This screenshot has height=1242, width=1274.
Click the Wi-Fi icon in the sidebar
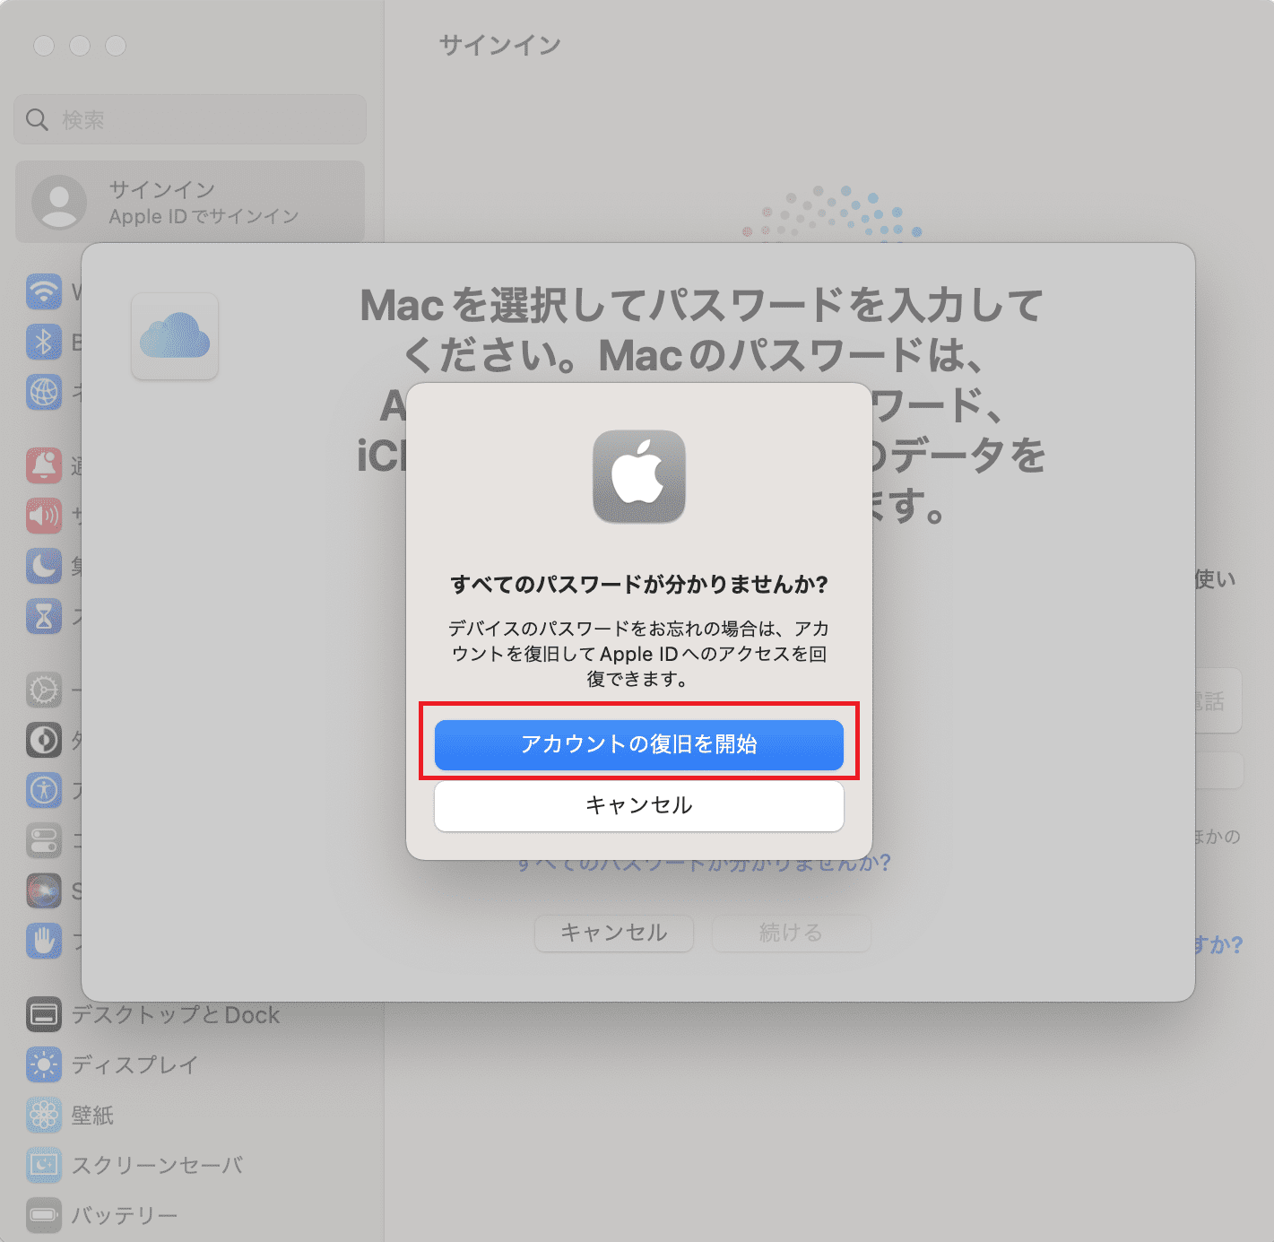pyautogui.click(x=44, y=291)
